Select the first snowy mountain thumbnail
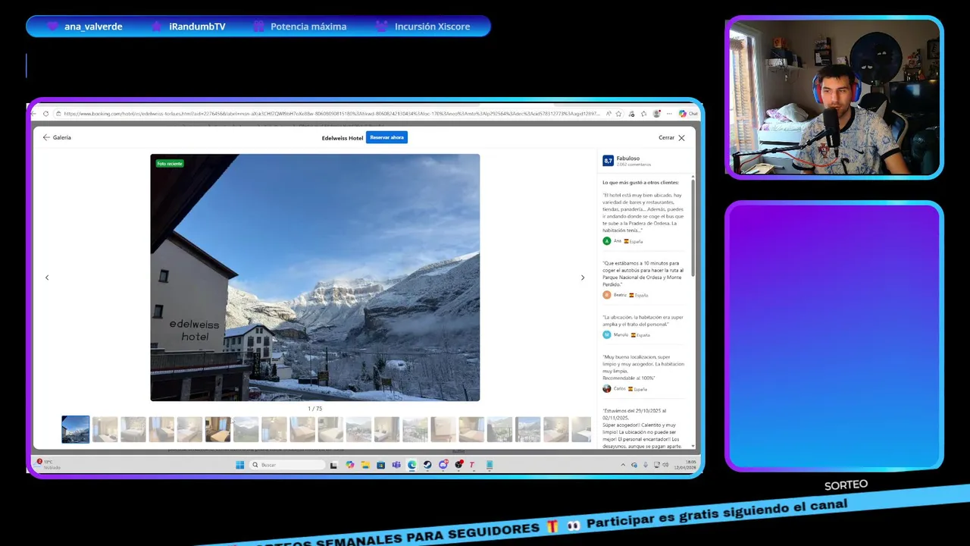Viewport: 970px width, 546px height. pos(76,429)
